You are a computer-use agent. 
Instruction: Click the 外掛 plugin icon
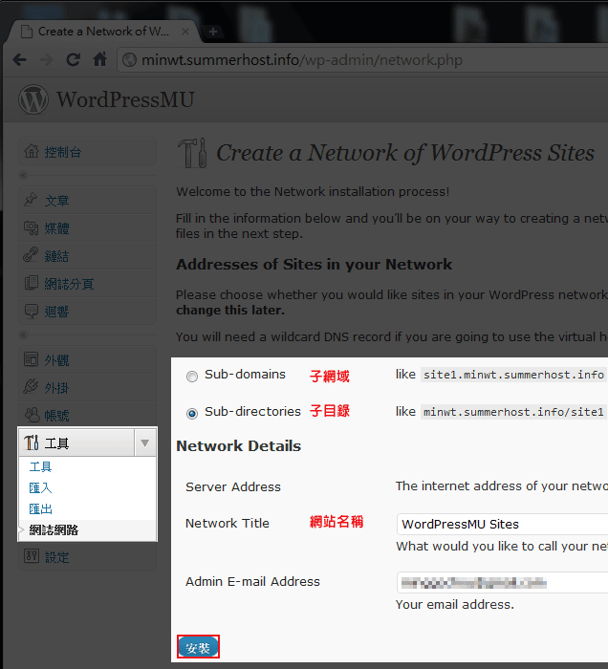point(31,387)
